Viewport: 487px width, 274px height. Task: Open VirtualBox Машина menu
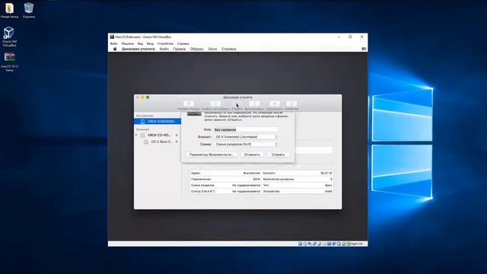pos(127,43)
